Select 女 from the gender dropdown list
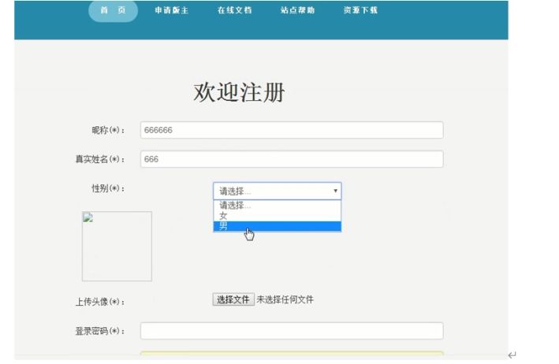The height and width of the screenshot is (364, 559). [x=277, y=215]
